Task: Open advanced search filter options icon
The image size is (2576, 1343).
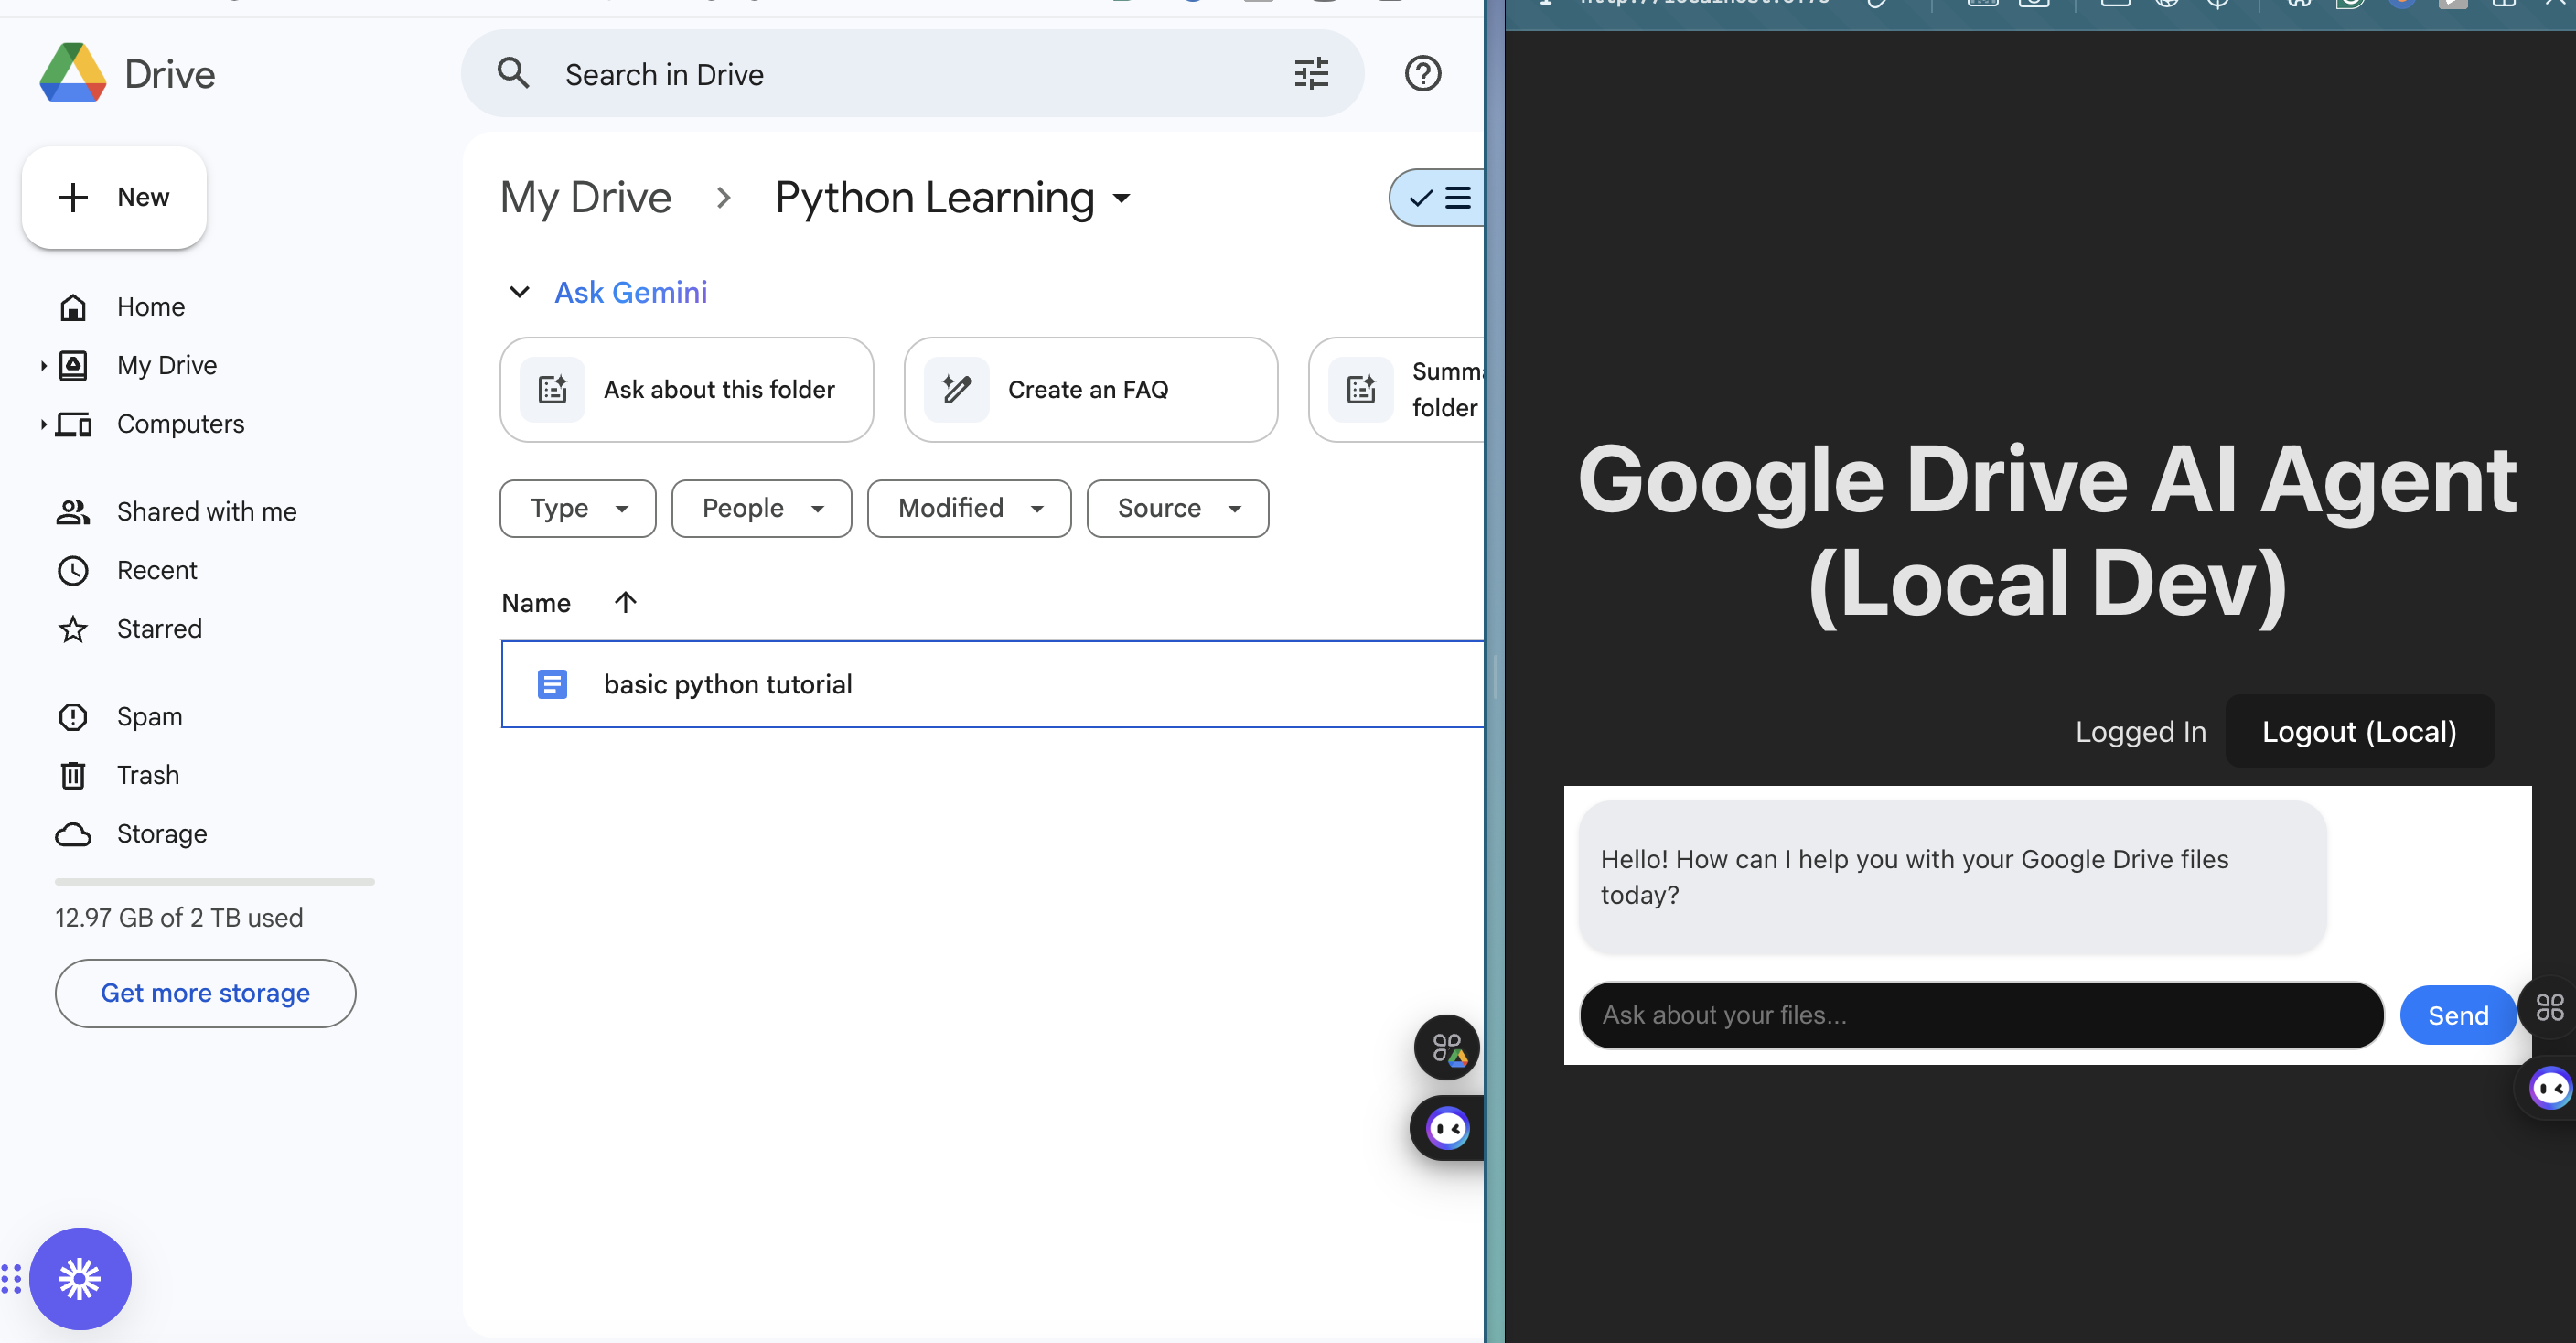Action: click(x=1311, y=74)
